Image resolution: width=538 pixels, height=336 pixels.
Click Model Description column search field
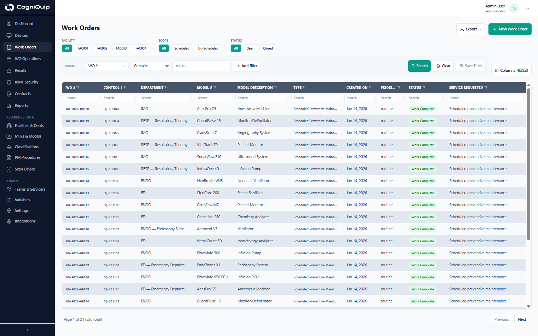261,98
